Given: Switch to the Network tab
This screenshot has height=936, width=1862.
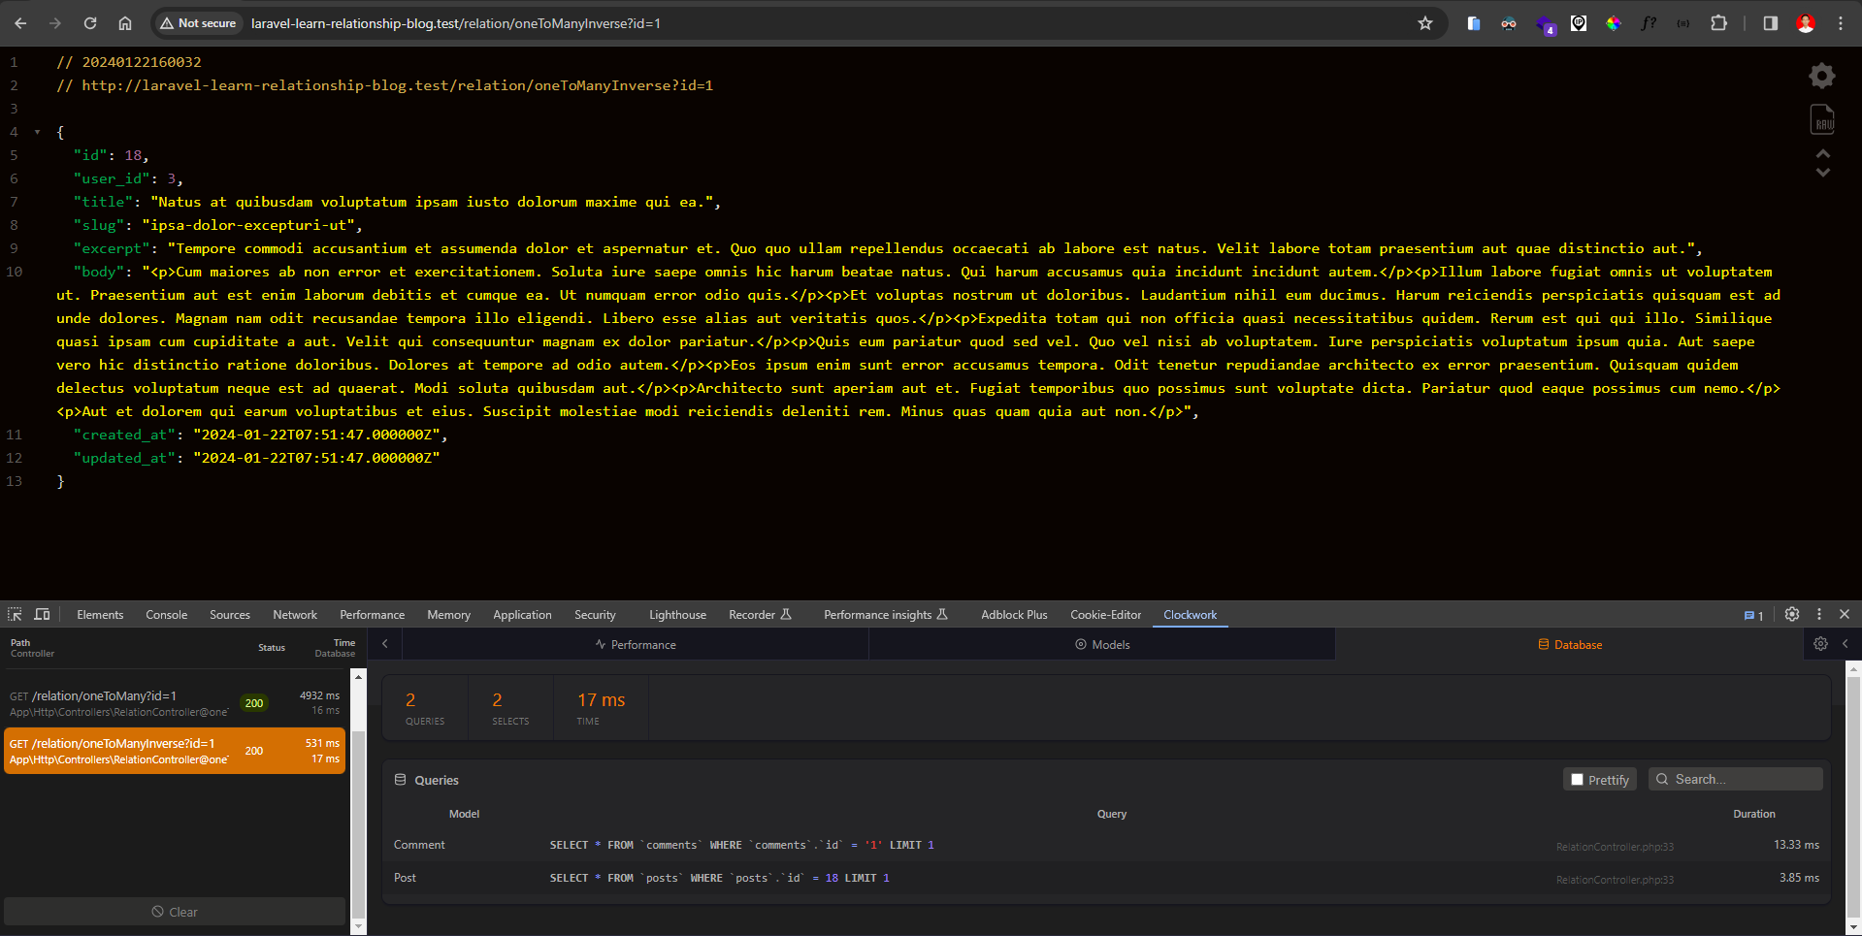Looking at the screenshot, I should pyautogui.click(x=295, y=615).
